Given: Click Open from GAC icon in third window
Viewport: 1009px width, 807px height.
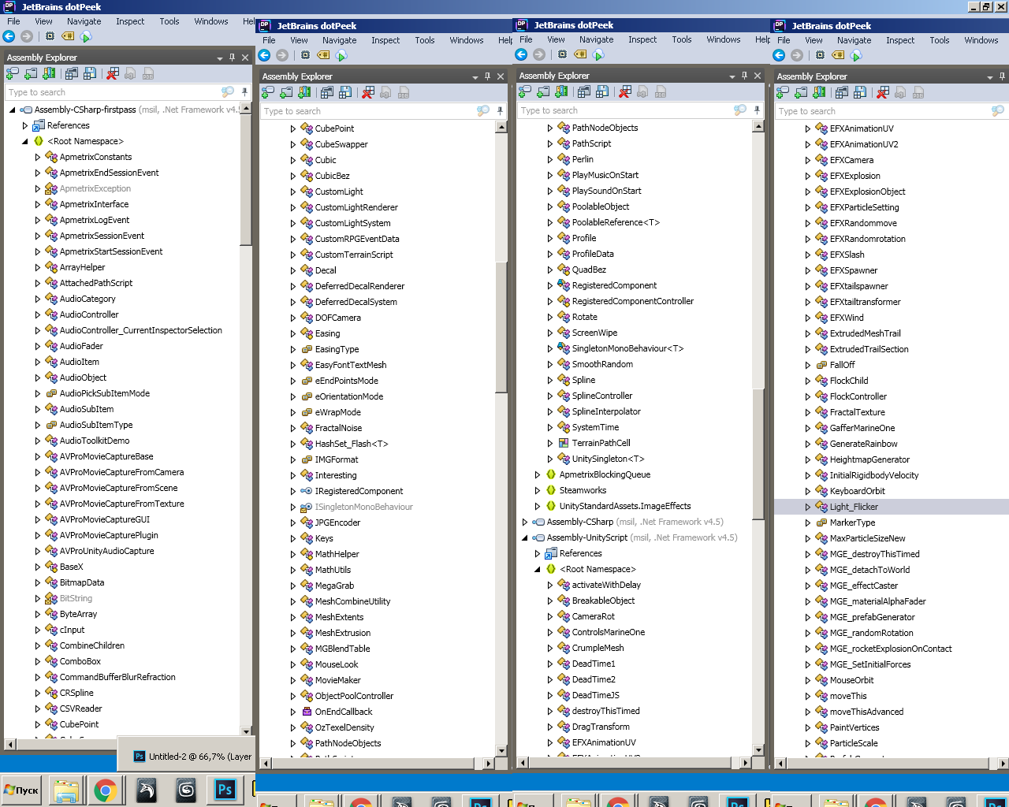Looking at the screenshot, I should (x=562, y=91).
